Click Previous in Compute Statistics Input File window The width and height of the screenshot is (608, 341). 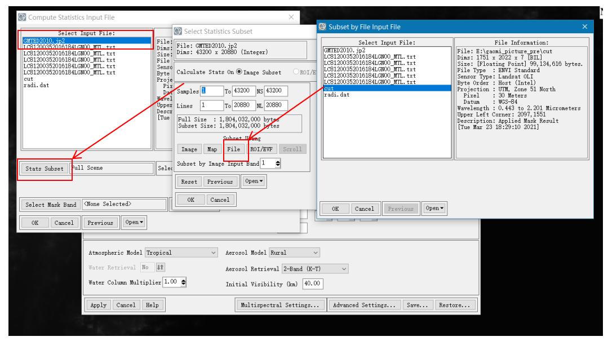point(100,223)
